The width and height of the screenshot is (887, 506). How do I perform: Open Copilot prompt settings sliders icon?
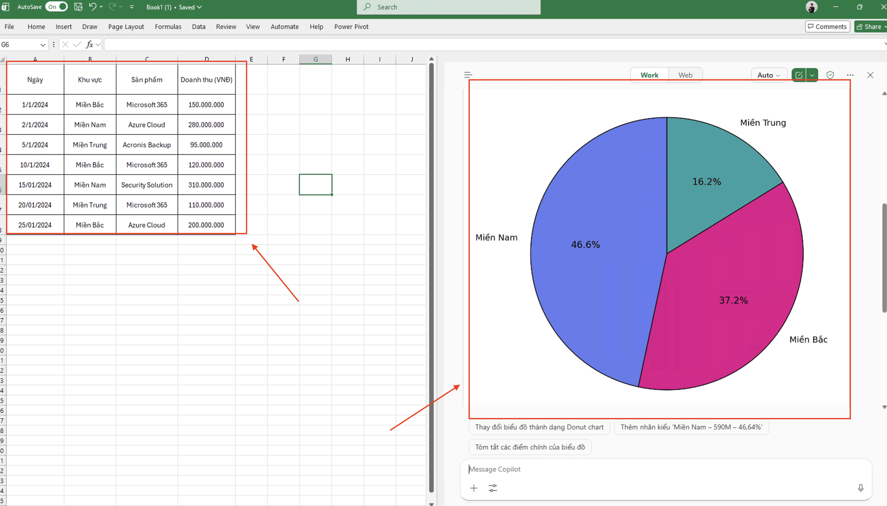tap(493, 488)
